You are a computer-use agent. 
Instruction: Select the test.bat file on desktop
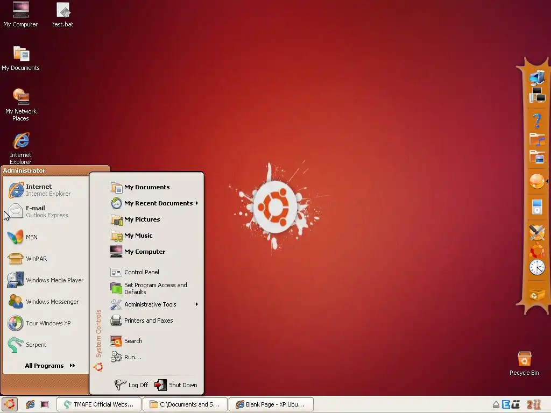[x=63, y=15]
